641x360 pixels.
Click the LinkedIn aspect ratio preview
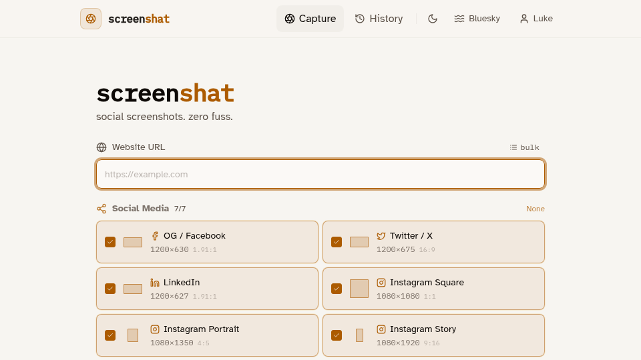[133, 289]
